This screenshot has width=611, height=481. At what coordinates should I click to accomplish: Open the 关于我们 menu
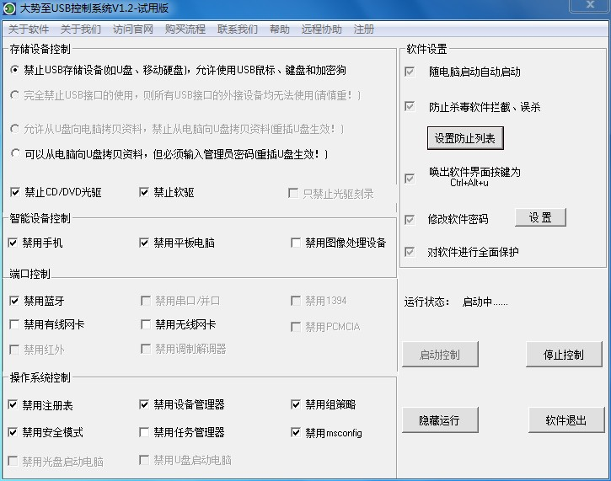(x=81, y=29)
